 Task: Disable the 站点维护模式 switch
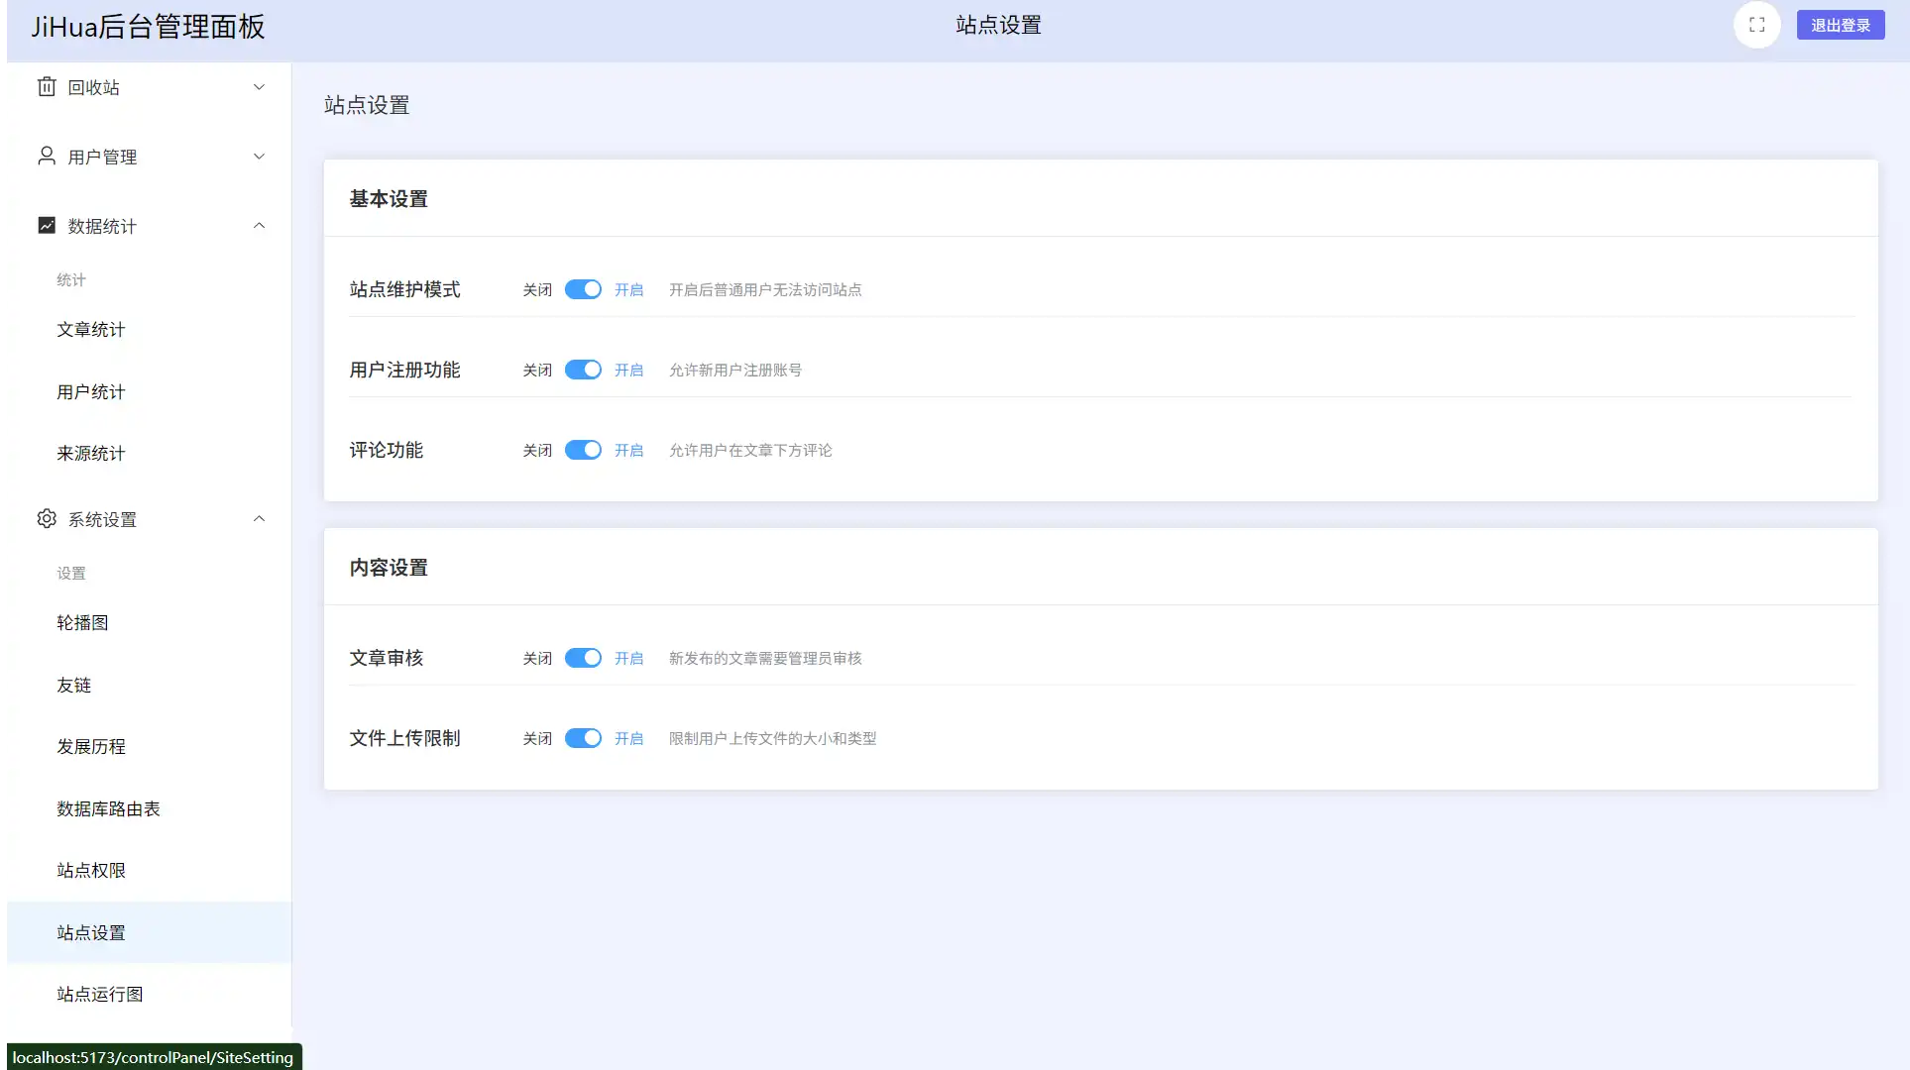point(583,289)
